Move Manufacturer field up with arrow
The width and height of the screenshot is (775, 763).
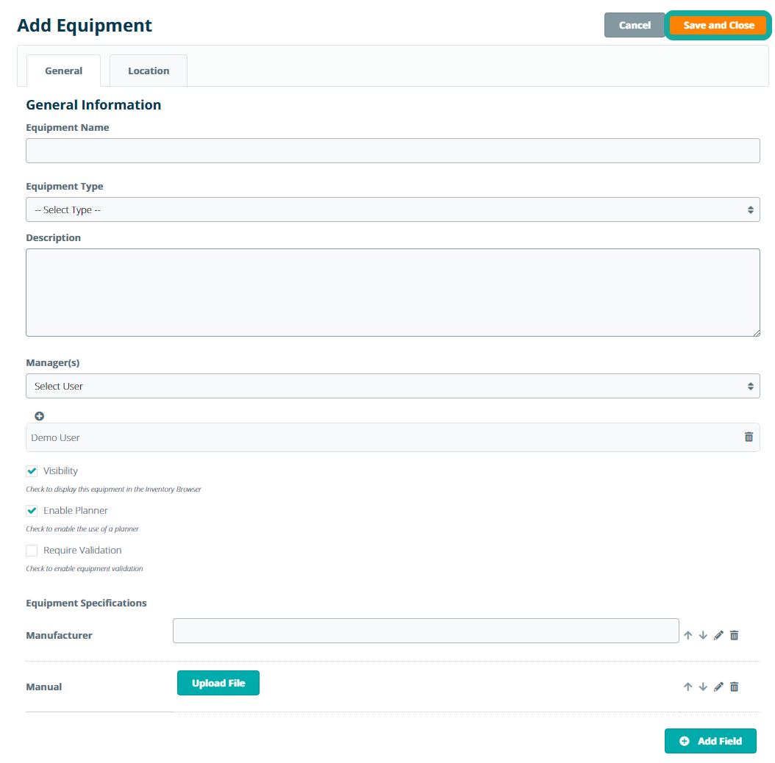(x=688, y=635)
